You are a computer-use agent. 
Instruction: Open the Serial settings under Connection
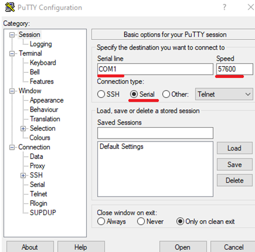click(37, 184)
